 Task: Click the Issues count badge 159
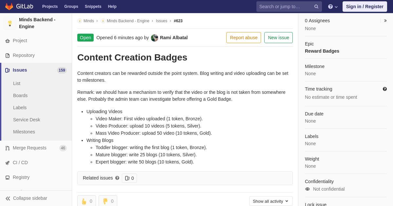click(62, 70)
